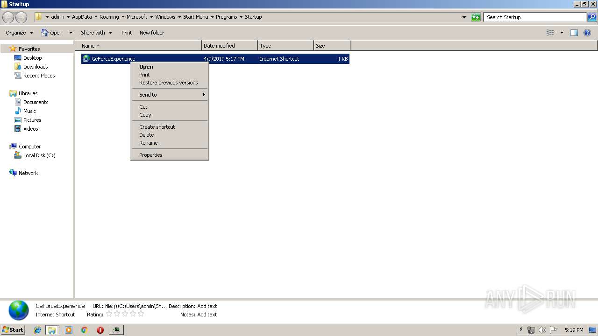Click the taskbar clock showing 5:19 PM
Image resolution: width=598 pixels, height=336 pixels.
[x=574, y=330]
